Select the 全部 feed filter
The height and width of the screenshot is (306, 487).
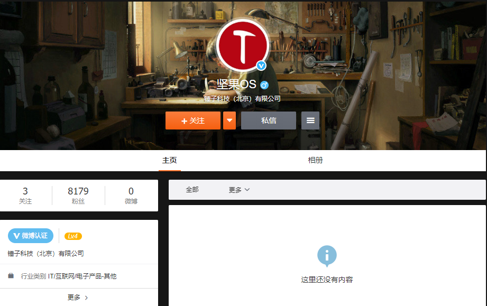(x=192, y=190)
